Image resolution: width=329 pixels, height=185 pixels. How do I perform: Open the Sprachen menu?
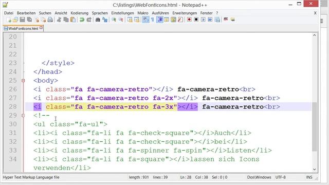point(100,13)
